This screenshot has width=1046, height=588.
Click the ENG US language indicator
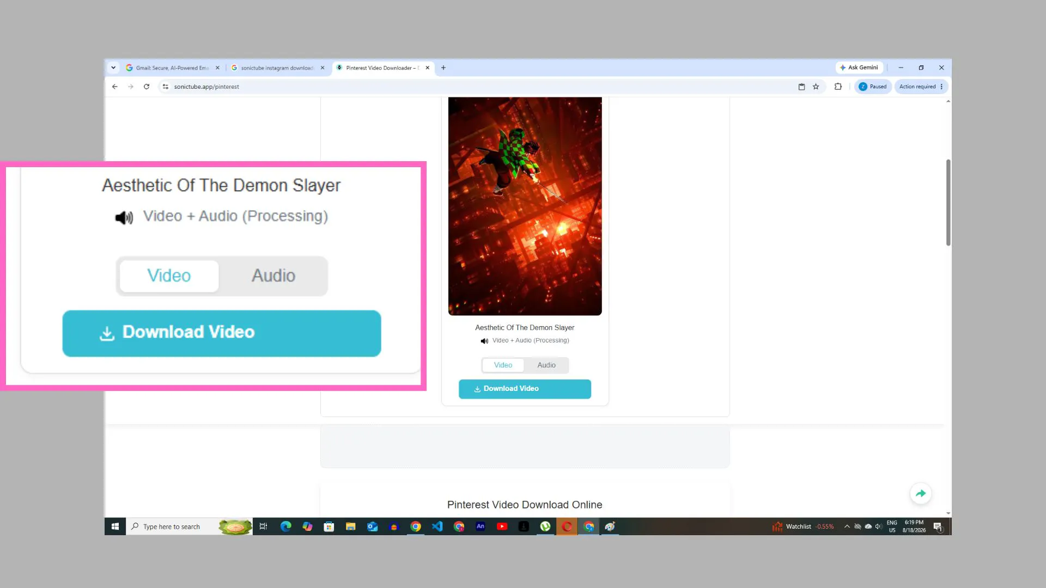click(892, 526)
